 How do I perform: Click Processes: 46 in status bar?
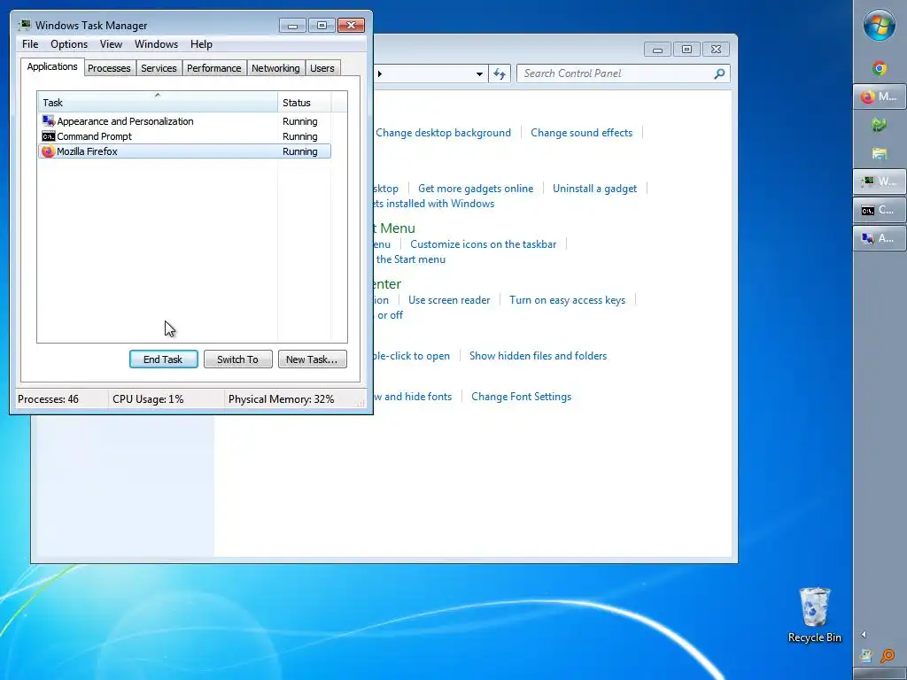pos(49,399)
